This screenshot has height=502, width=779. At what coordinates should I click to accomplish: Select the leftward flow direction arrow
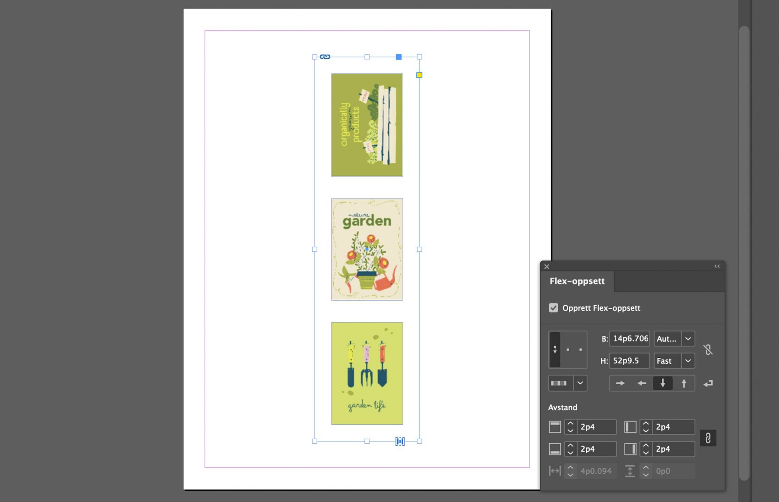641,383
